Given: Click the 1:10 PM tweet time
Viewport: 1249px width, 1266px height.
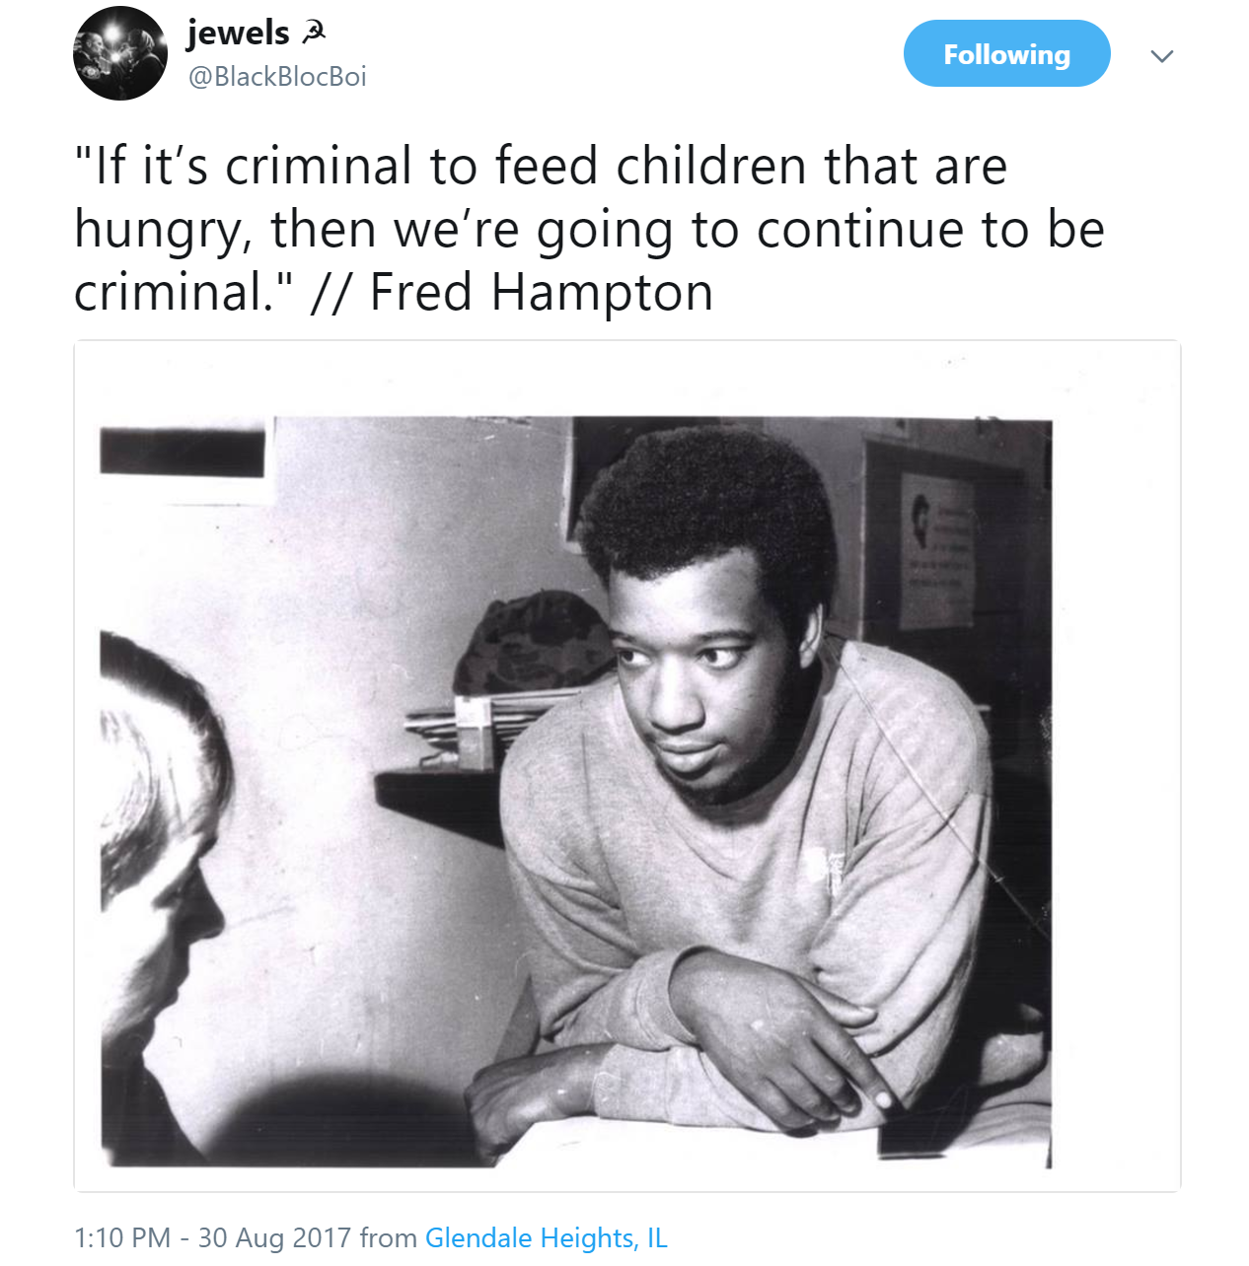Looking at the screenshot, I should (x=122, y=1237).
